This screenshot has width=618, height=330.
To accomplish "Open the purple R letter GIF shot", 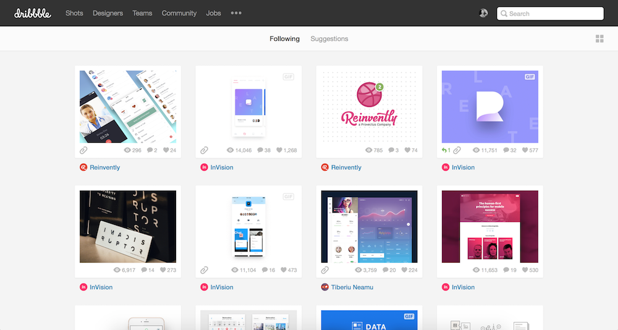I will 490,106.
